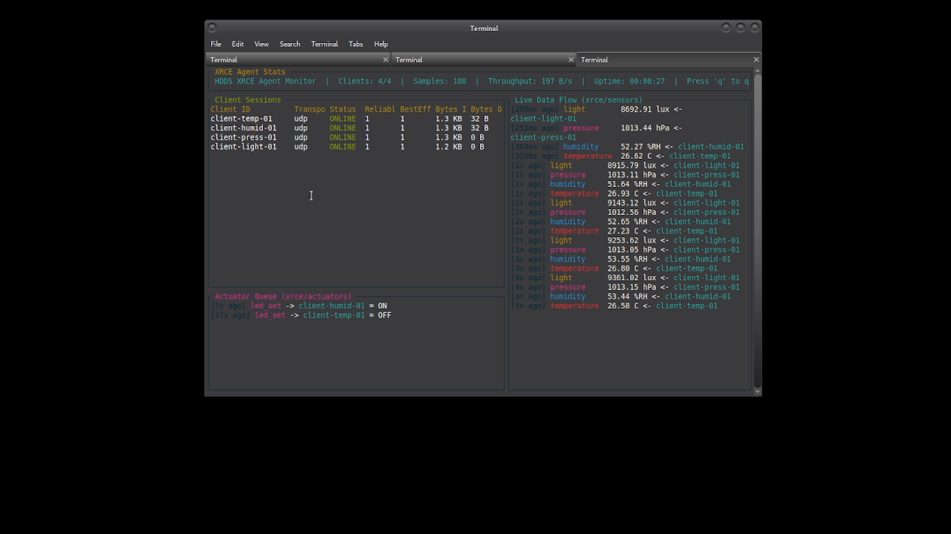
Task: Close the middle Terminal tab with its X icon
Action: pyautogui.click(x=571, y=59)
